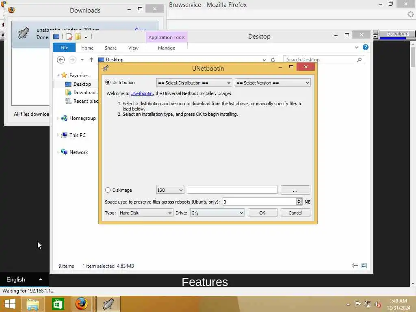
Task: Open File Explorer from taskbar
Action: (33, 304)
